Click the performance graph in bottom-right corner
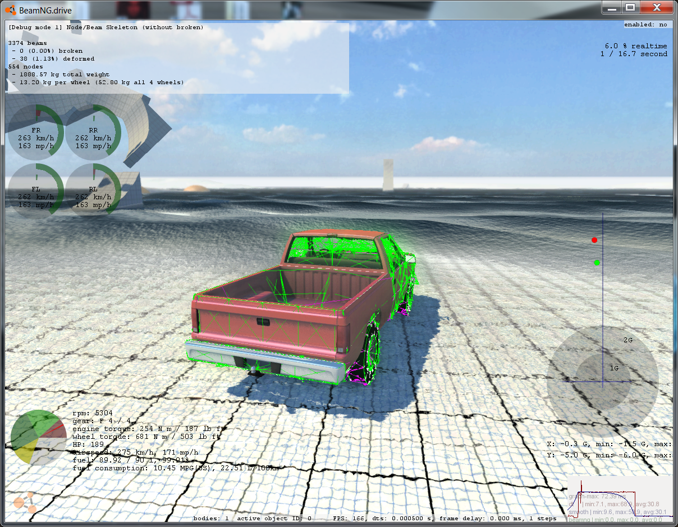This screenshot has height=527, width=678. [620, 499]
